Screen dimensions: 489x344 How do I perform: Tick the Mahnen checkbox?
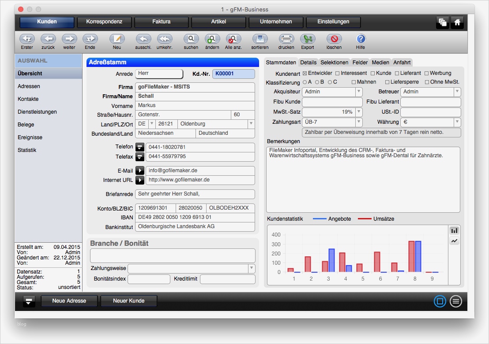(x=354, y=82)
